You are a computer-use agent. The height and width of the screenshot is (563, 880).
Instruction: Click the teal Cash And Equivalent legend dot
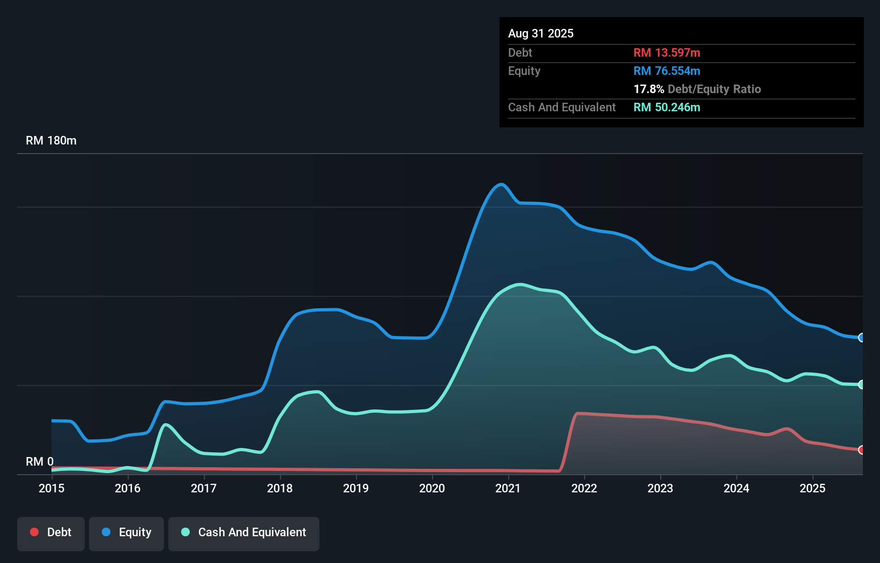185,532
